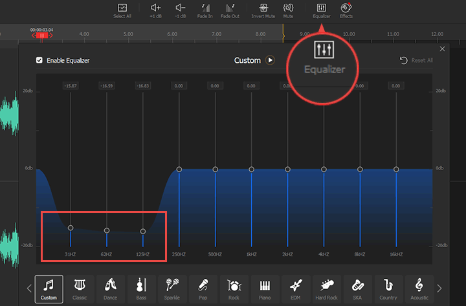Select the Piano preset
Image resolution: width=466 pixels, height=306 pixels.
tap(265, 289)
